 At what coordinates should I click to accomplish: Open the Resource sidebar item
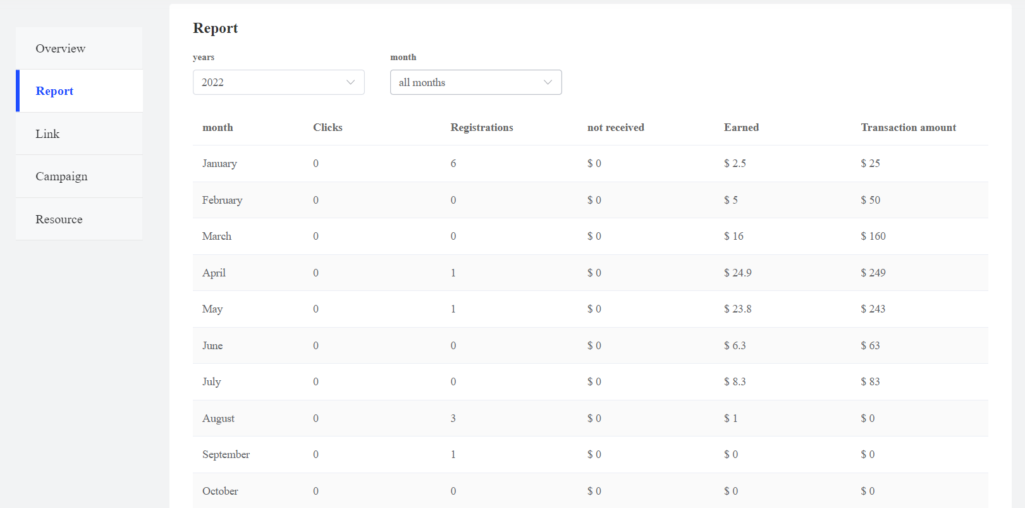(x=79, y=219)
